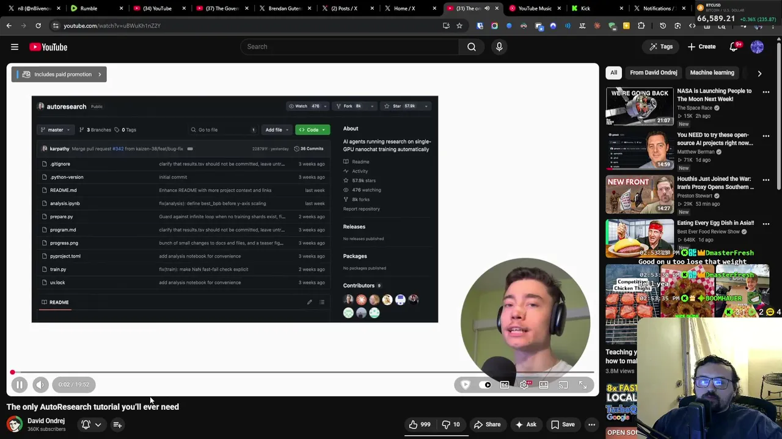782x439 pixels.
Task: Go to the YouTube home logo
Action: coord(48,47)
